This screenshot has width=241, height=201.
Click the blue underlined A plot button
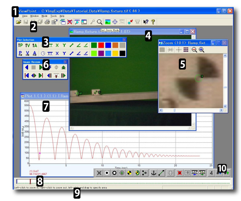tap(35, 53)
